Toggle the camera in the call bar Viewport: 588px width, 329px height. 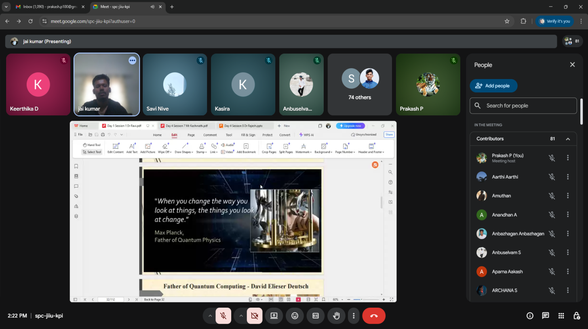point(255,316)
